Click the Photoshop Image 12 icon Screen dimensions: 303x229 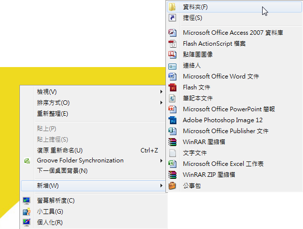[x=172, y=120]
